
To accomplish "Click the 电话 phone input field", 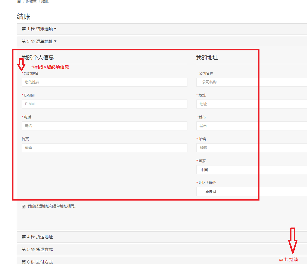I will [x=104, y=126].
